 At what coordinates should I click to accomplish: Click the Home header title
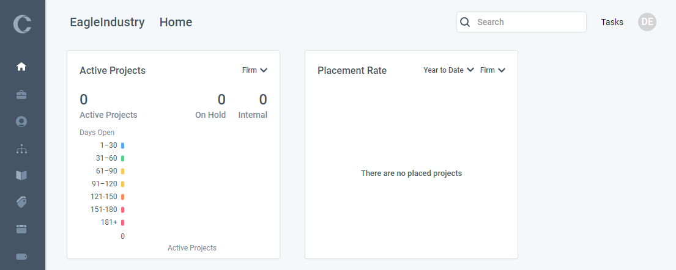coord(176,23)
